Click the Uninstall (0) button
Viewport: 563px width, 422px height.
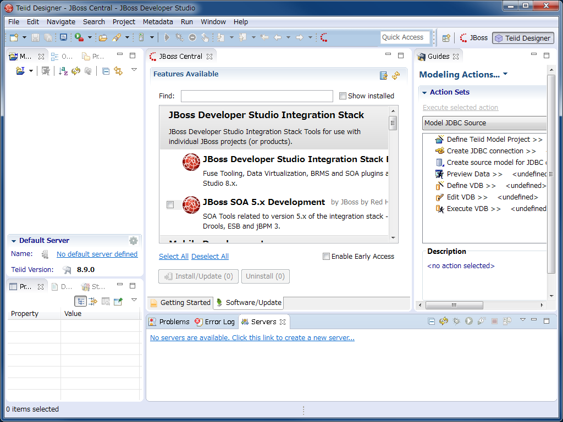(266, 276)
